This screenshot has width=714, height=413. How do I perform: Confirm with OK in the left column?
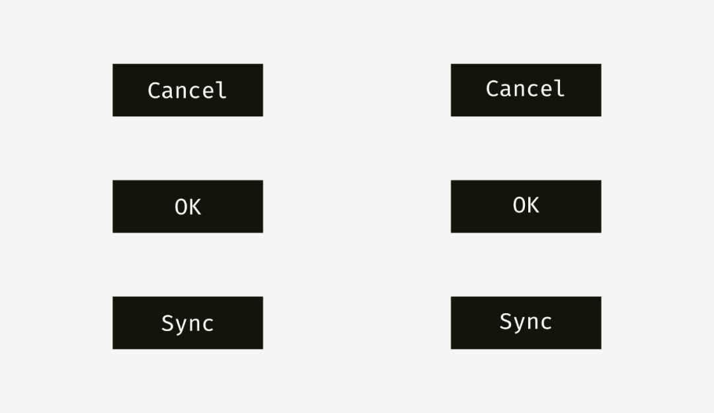(188, 207)
